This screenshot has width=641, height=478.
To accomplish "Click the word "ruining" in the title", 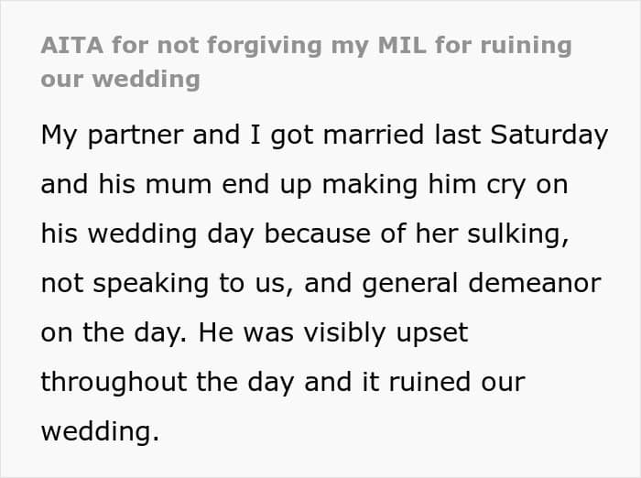I will (x=526, y=46).
